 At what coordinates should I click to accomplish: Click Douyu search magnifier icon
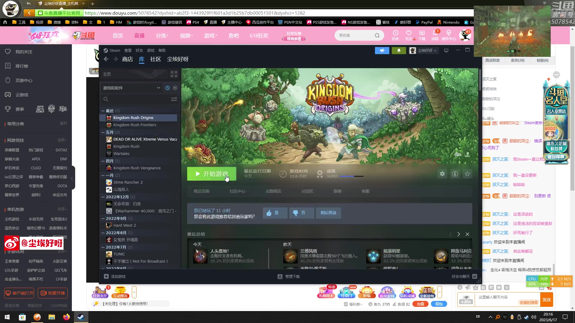click(x=377, y=36)
